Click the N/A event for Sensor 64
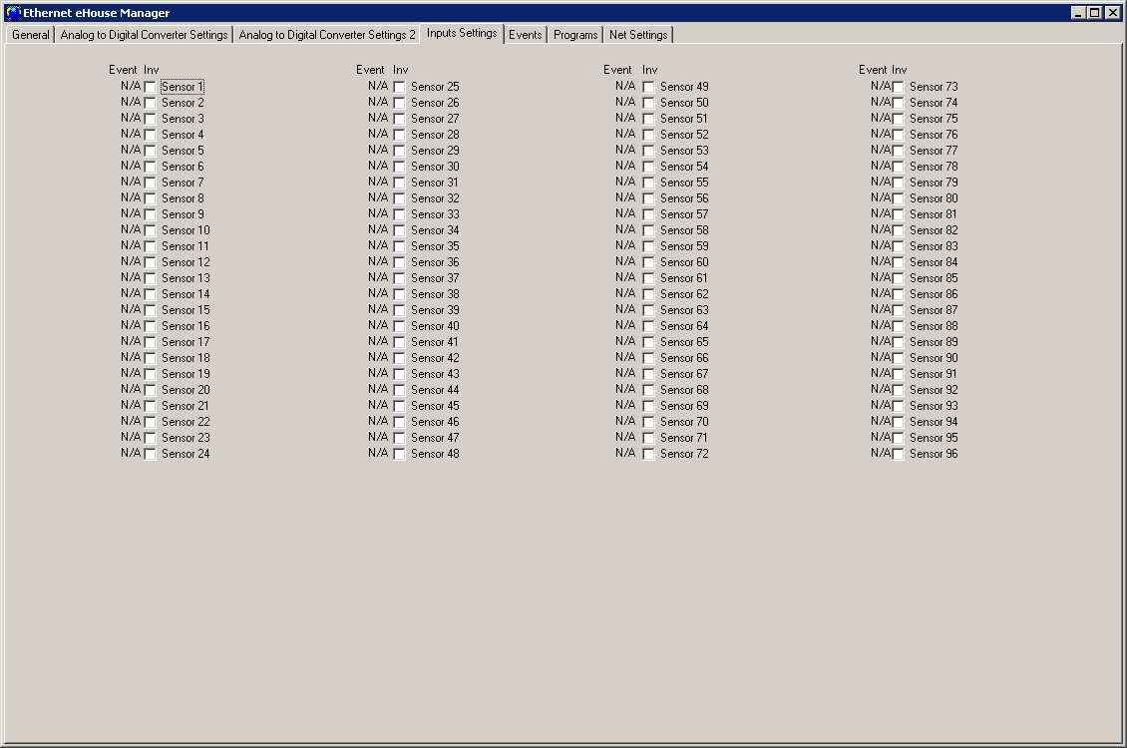 pos(625,325)
